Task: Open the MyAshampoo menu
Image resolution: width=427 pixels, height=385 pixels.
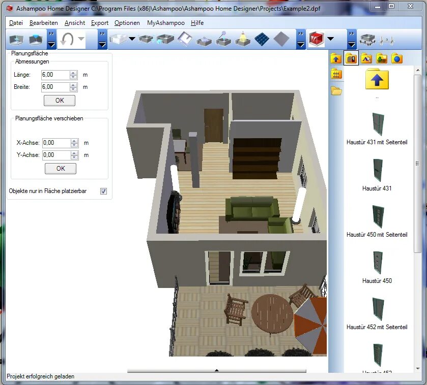Action: [166, 23]
